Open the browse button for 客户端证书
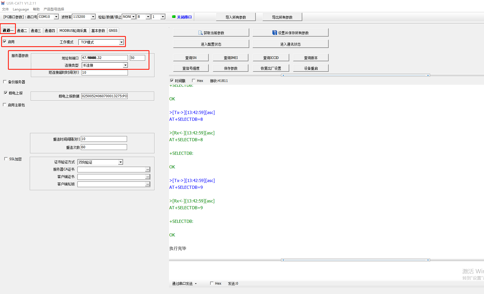The width and height of the screenshot is (484, 294). point(147,177)
